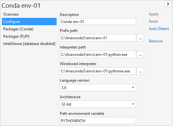Browse for the Prefix path folder
Viewport: 173px width, 126px height.
pyautogui.click(x=140, y=38)
